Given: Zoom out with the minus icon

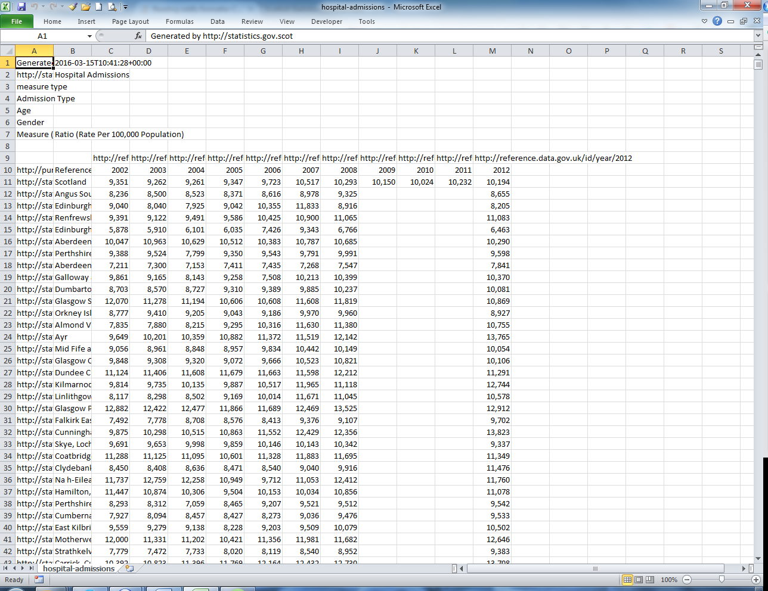Looking at the screenshot, I should 687,580.
